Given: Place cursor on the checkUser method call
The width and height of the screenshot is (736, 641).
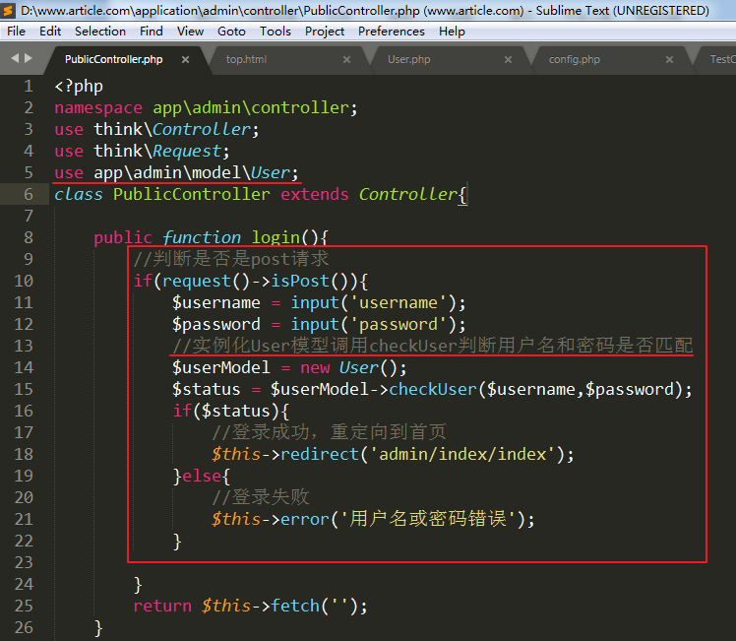Looking at the screenshot, I should click(433, 389).
